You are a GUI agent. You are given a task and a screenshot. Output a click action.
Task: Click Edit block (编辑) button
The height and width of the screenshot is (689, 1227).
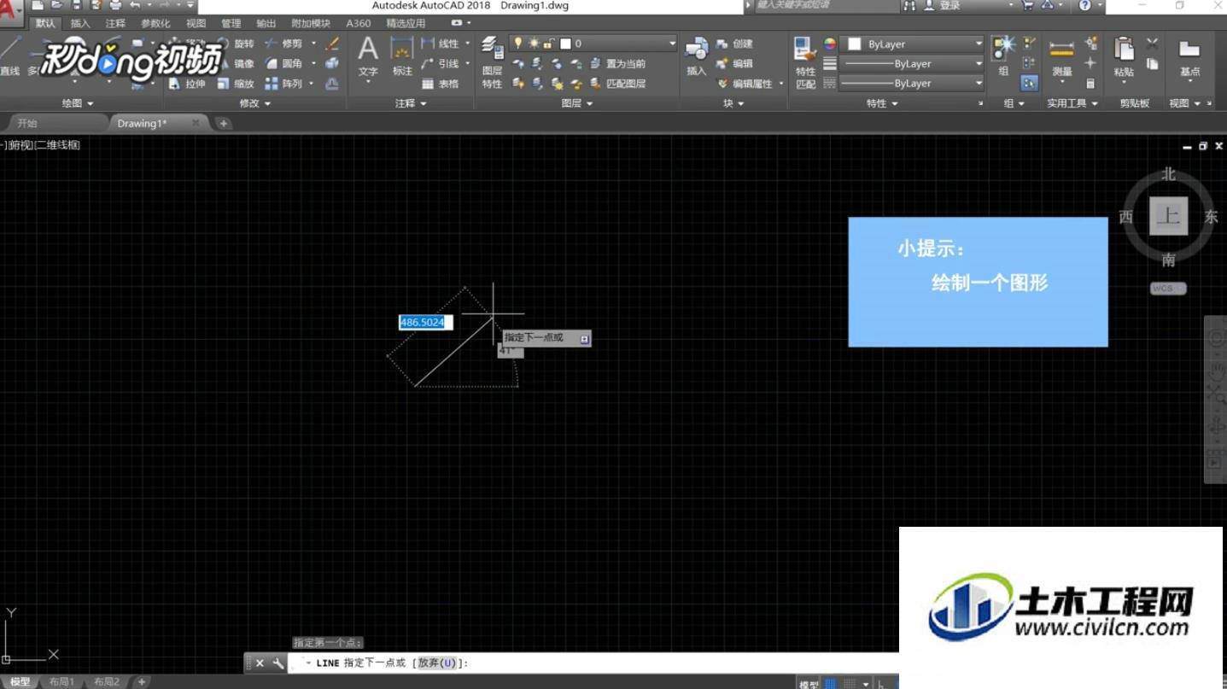[x=735, y=63]
